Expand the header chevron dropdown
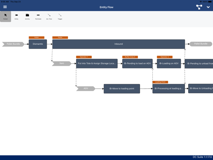The width and height of the screenshot is (213, 160). (x=208, y=7)
